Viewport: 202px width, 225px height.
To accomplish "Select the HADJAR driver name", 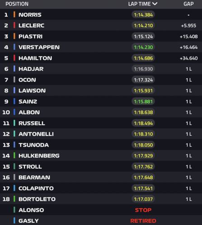I will 31,69.
